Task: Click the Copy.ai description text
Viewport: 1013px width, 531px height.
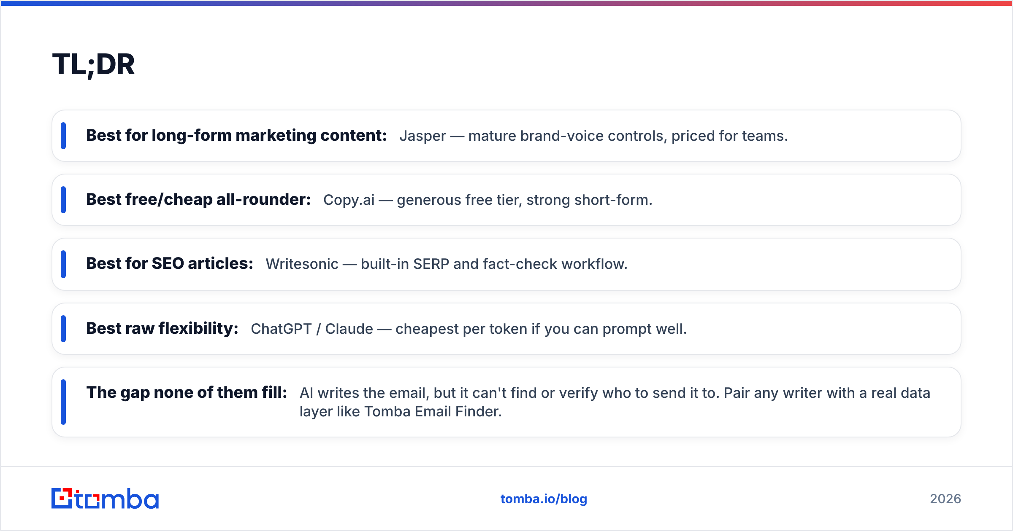Action: (x=488, y=200)
